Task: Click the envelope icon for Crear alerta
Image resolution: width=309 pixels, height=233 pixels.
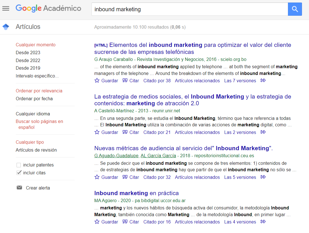Action: (x=19, y=188)
